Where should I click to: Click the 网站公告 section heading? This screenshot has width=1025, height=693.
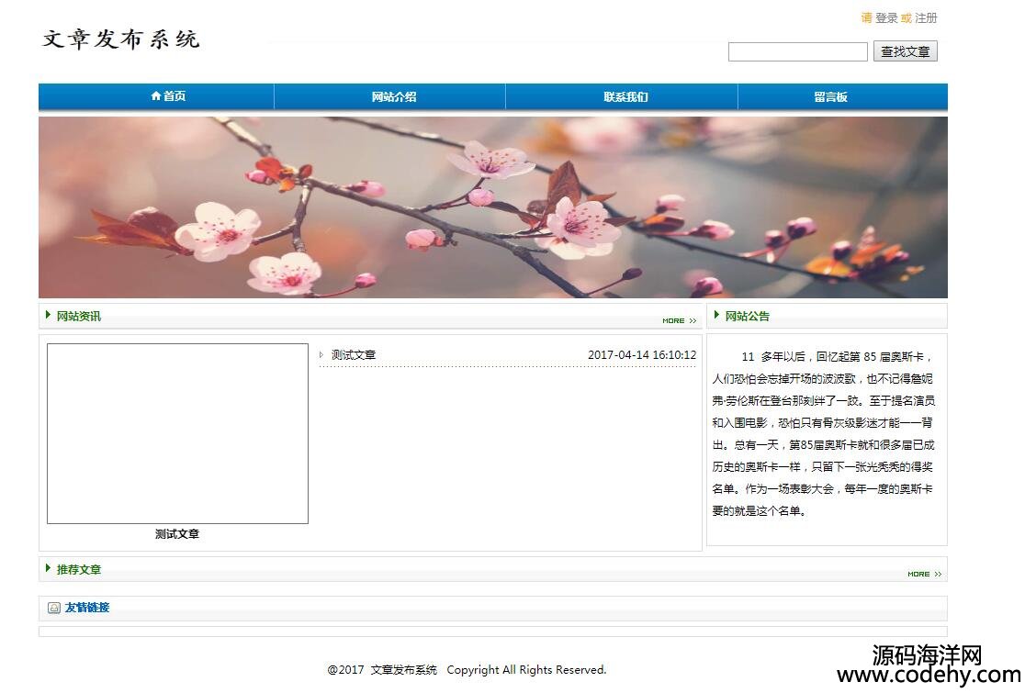[748, 316]
